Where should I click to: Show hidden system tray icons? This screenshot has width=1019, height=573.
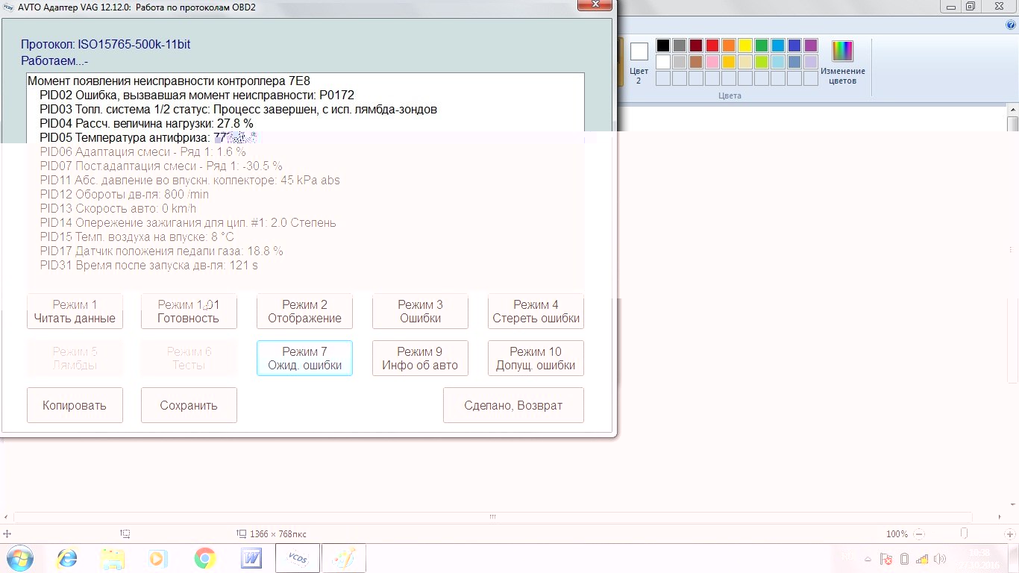click(x=868, y=559)
